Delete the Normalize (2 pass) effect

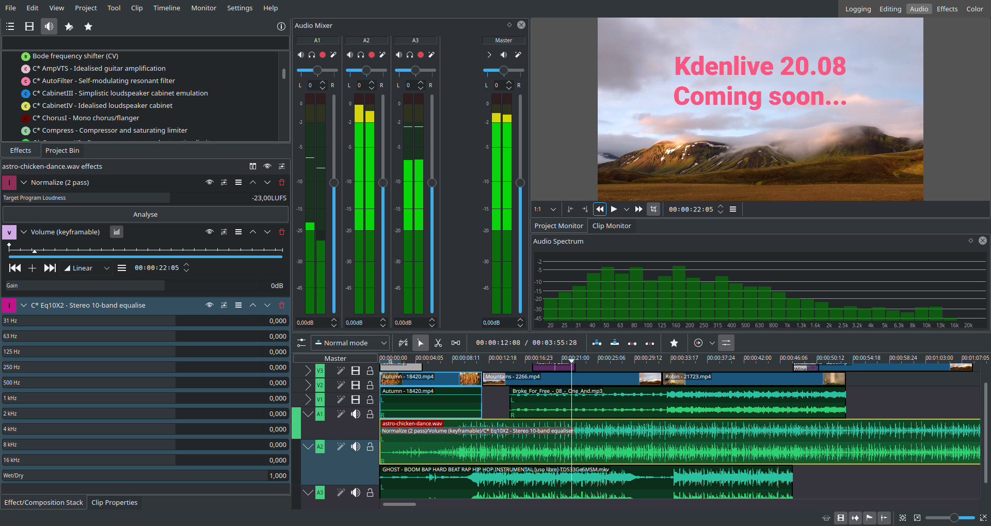(x=282, y=182)
